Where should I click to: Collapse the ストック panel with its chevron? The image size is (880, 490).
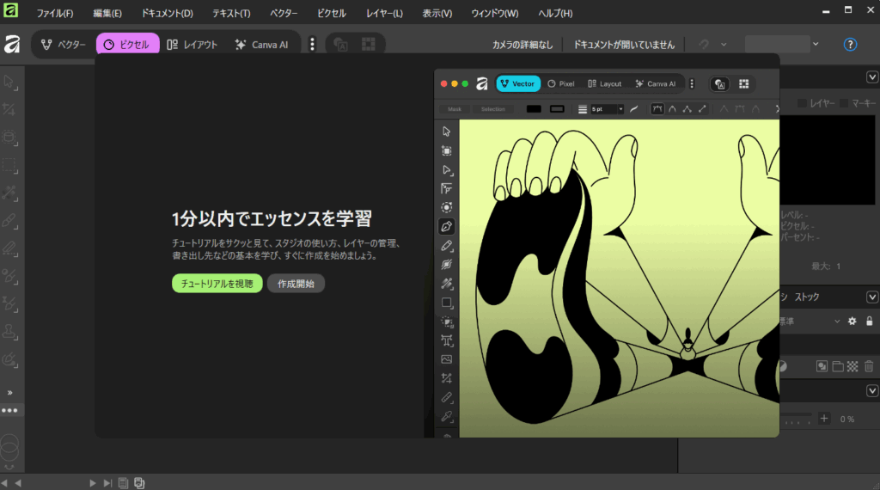click(870, 297)
